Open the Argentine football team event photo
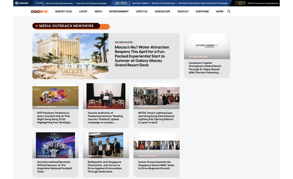 pyautogui.click(x=56, y=145)
